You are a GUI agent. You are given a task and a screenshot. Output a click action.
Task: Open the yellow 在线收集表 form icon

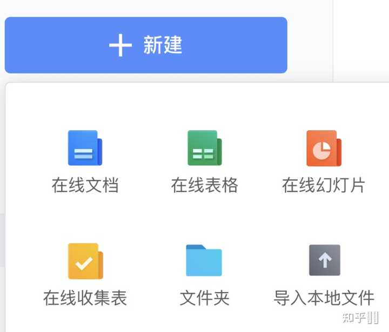85,261
